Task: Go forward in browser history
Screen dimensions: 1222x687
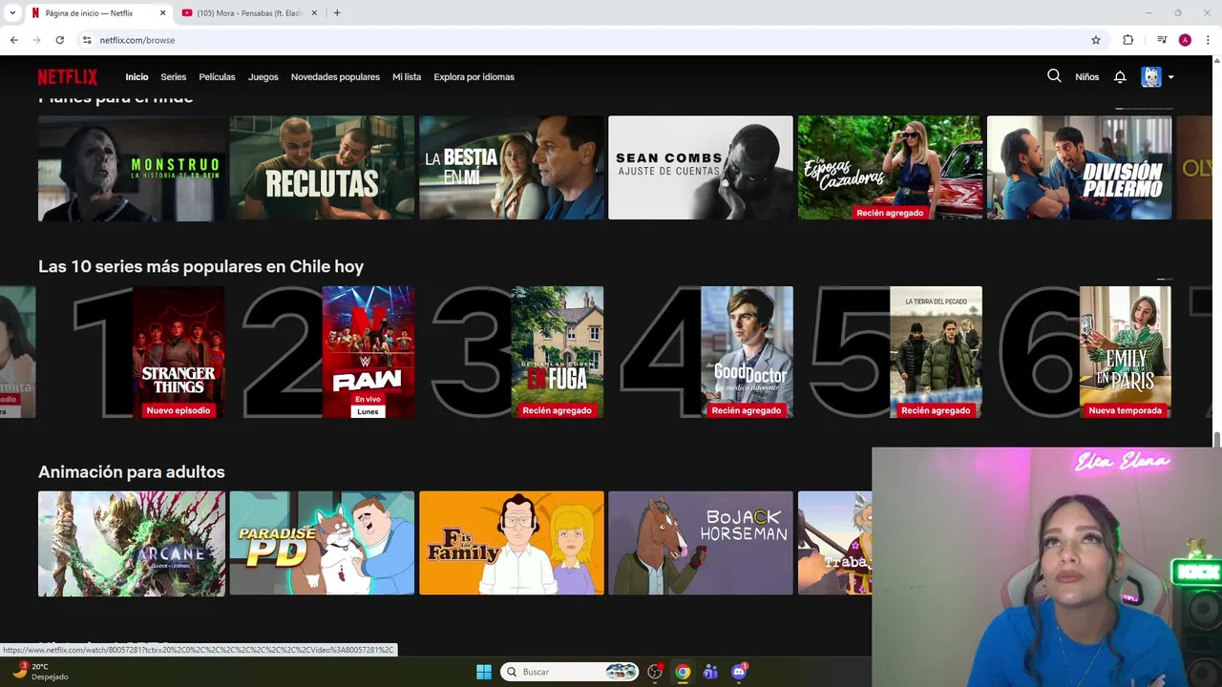Action: [x=37, y=40]
